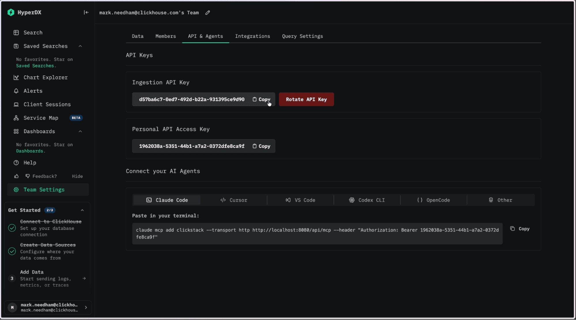
Task: Select the Cursor agent option
Action: tap(234, 200)
